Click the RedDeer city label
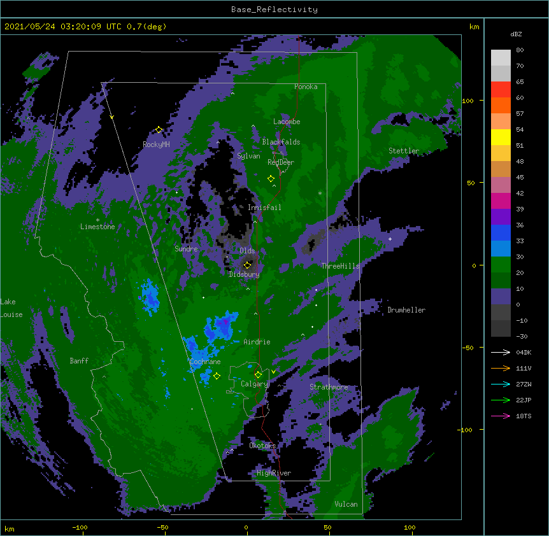549x536 pixels. tap(280, 162)
